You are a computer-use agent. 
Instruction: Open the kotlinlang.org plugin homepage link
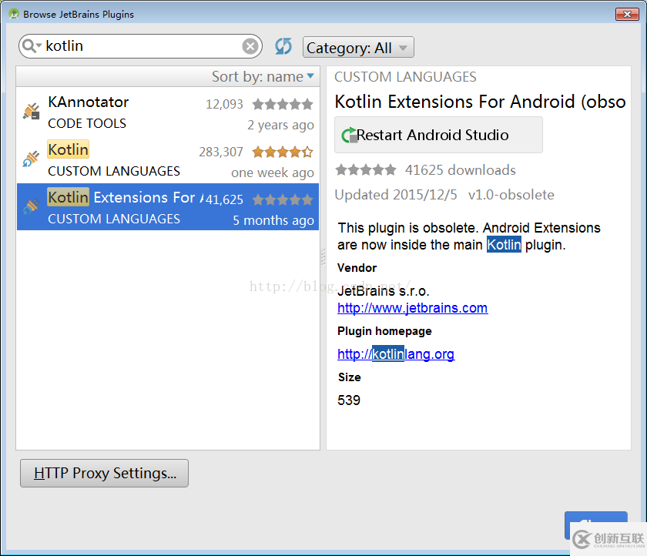pos(396,354)
